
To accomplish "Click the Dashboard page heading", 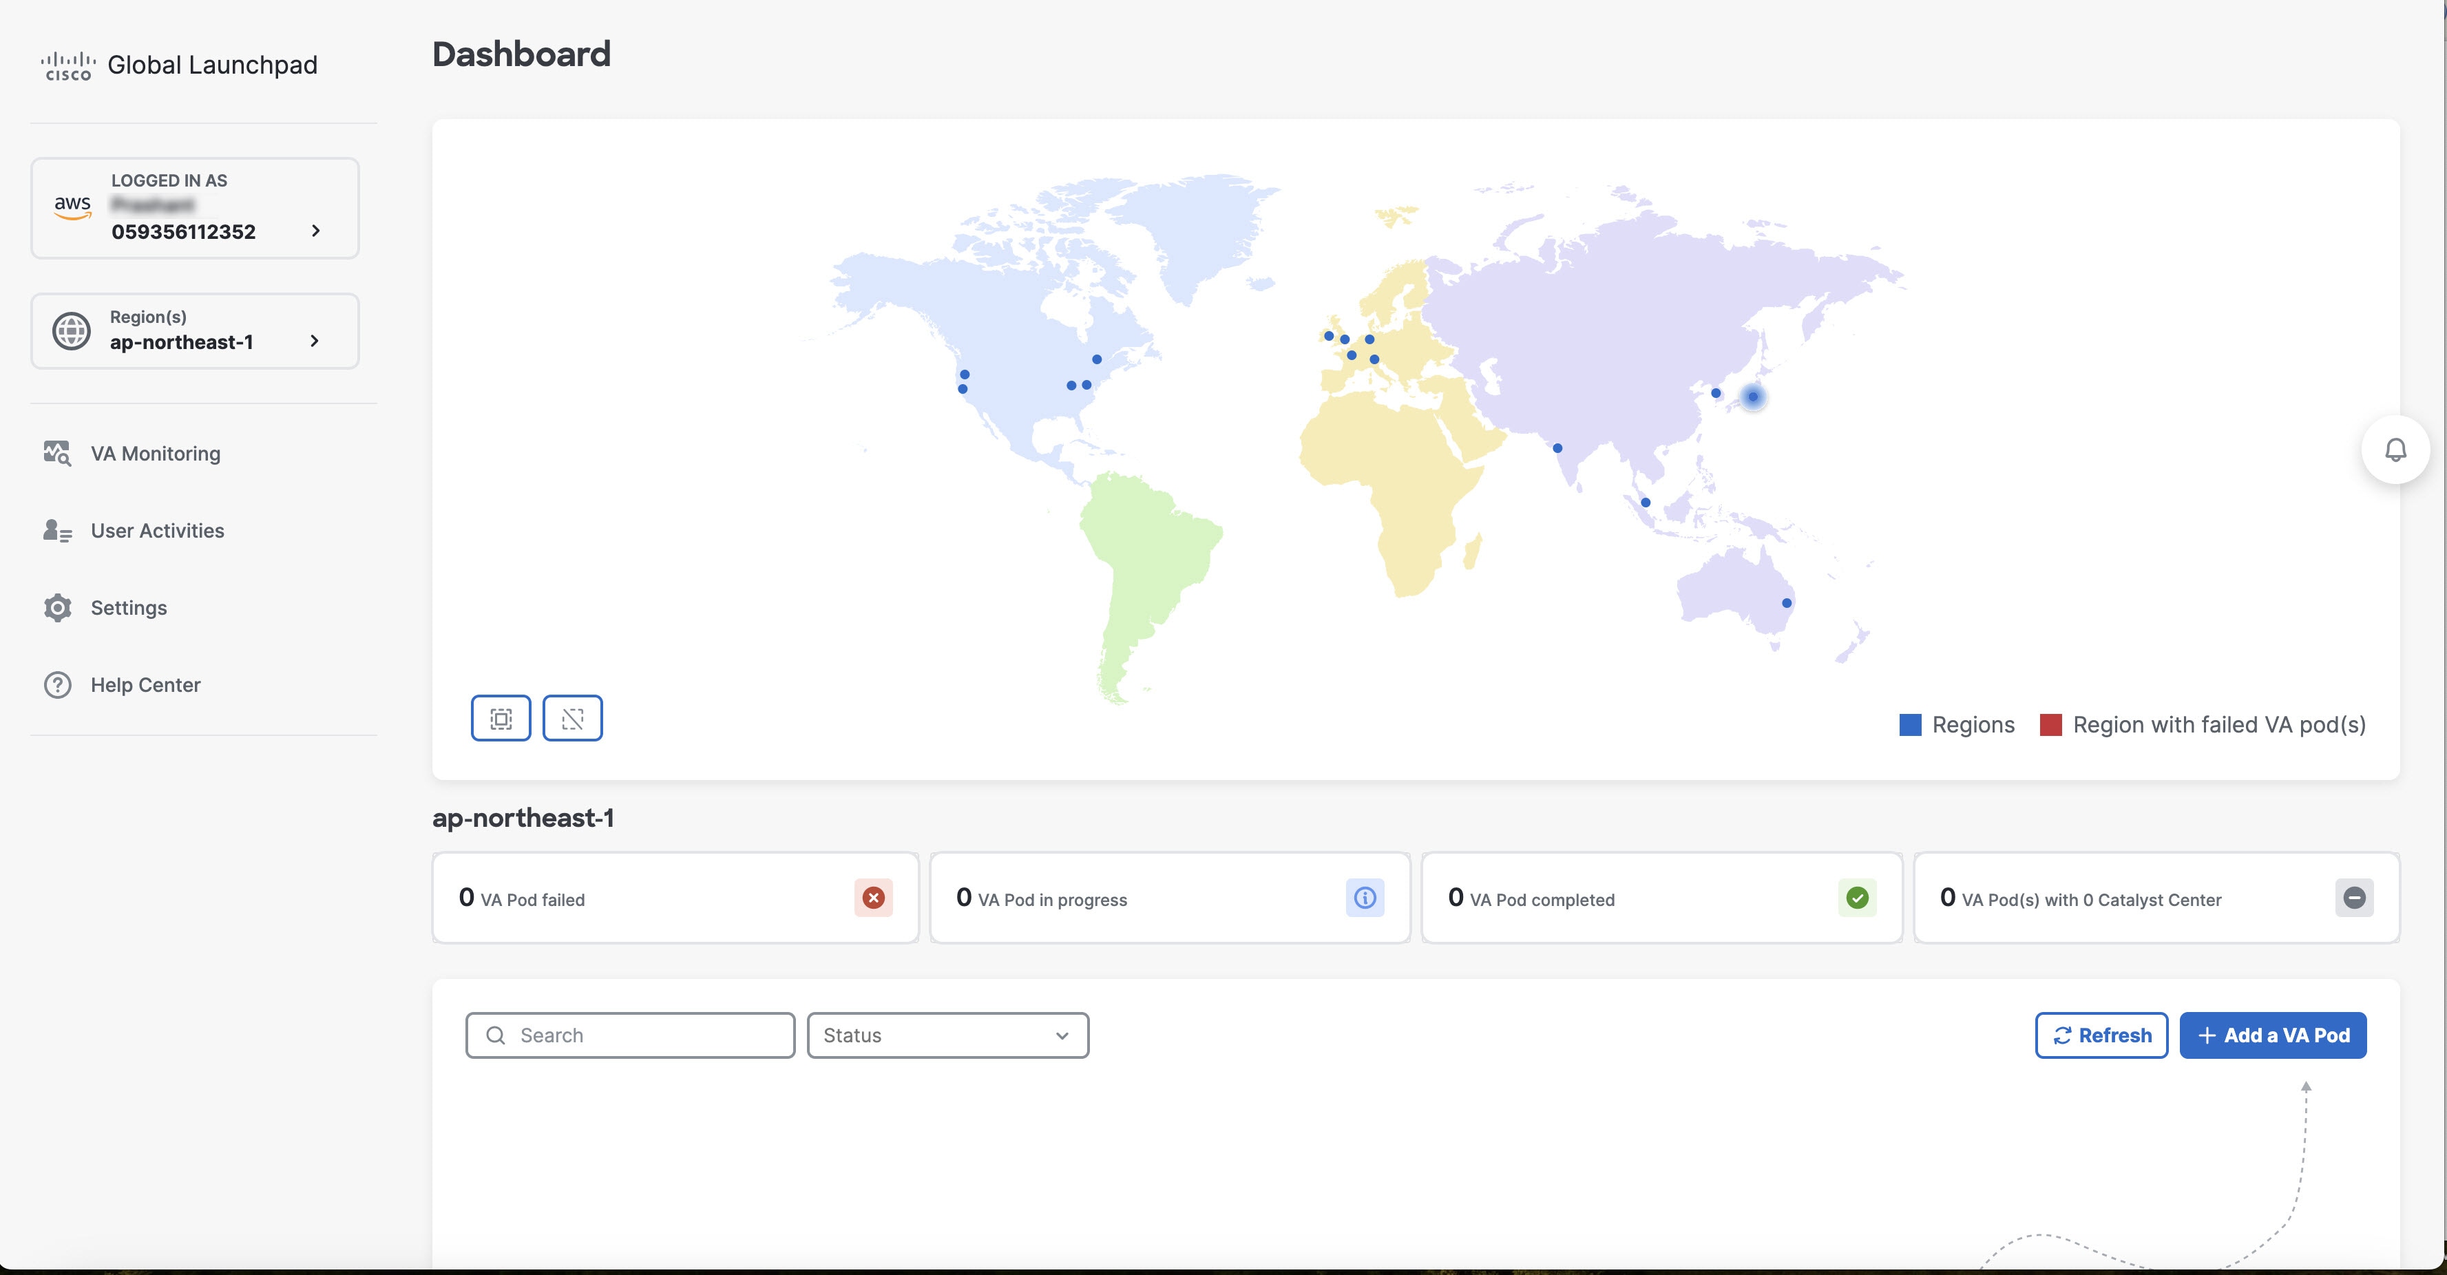I will [x=521, y=54].
